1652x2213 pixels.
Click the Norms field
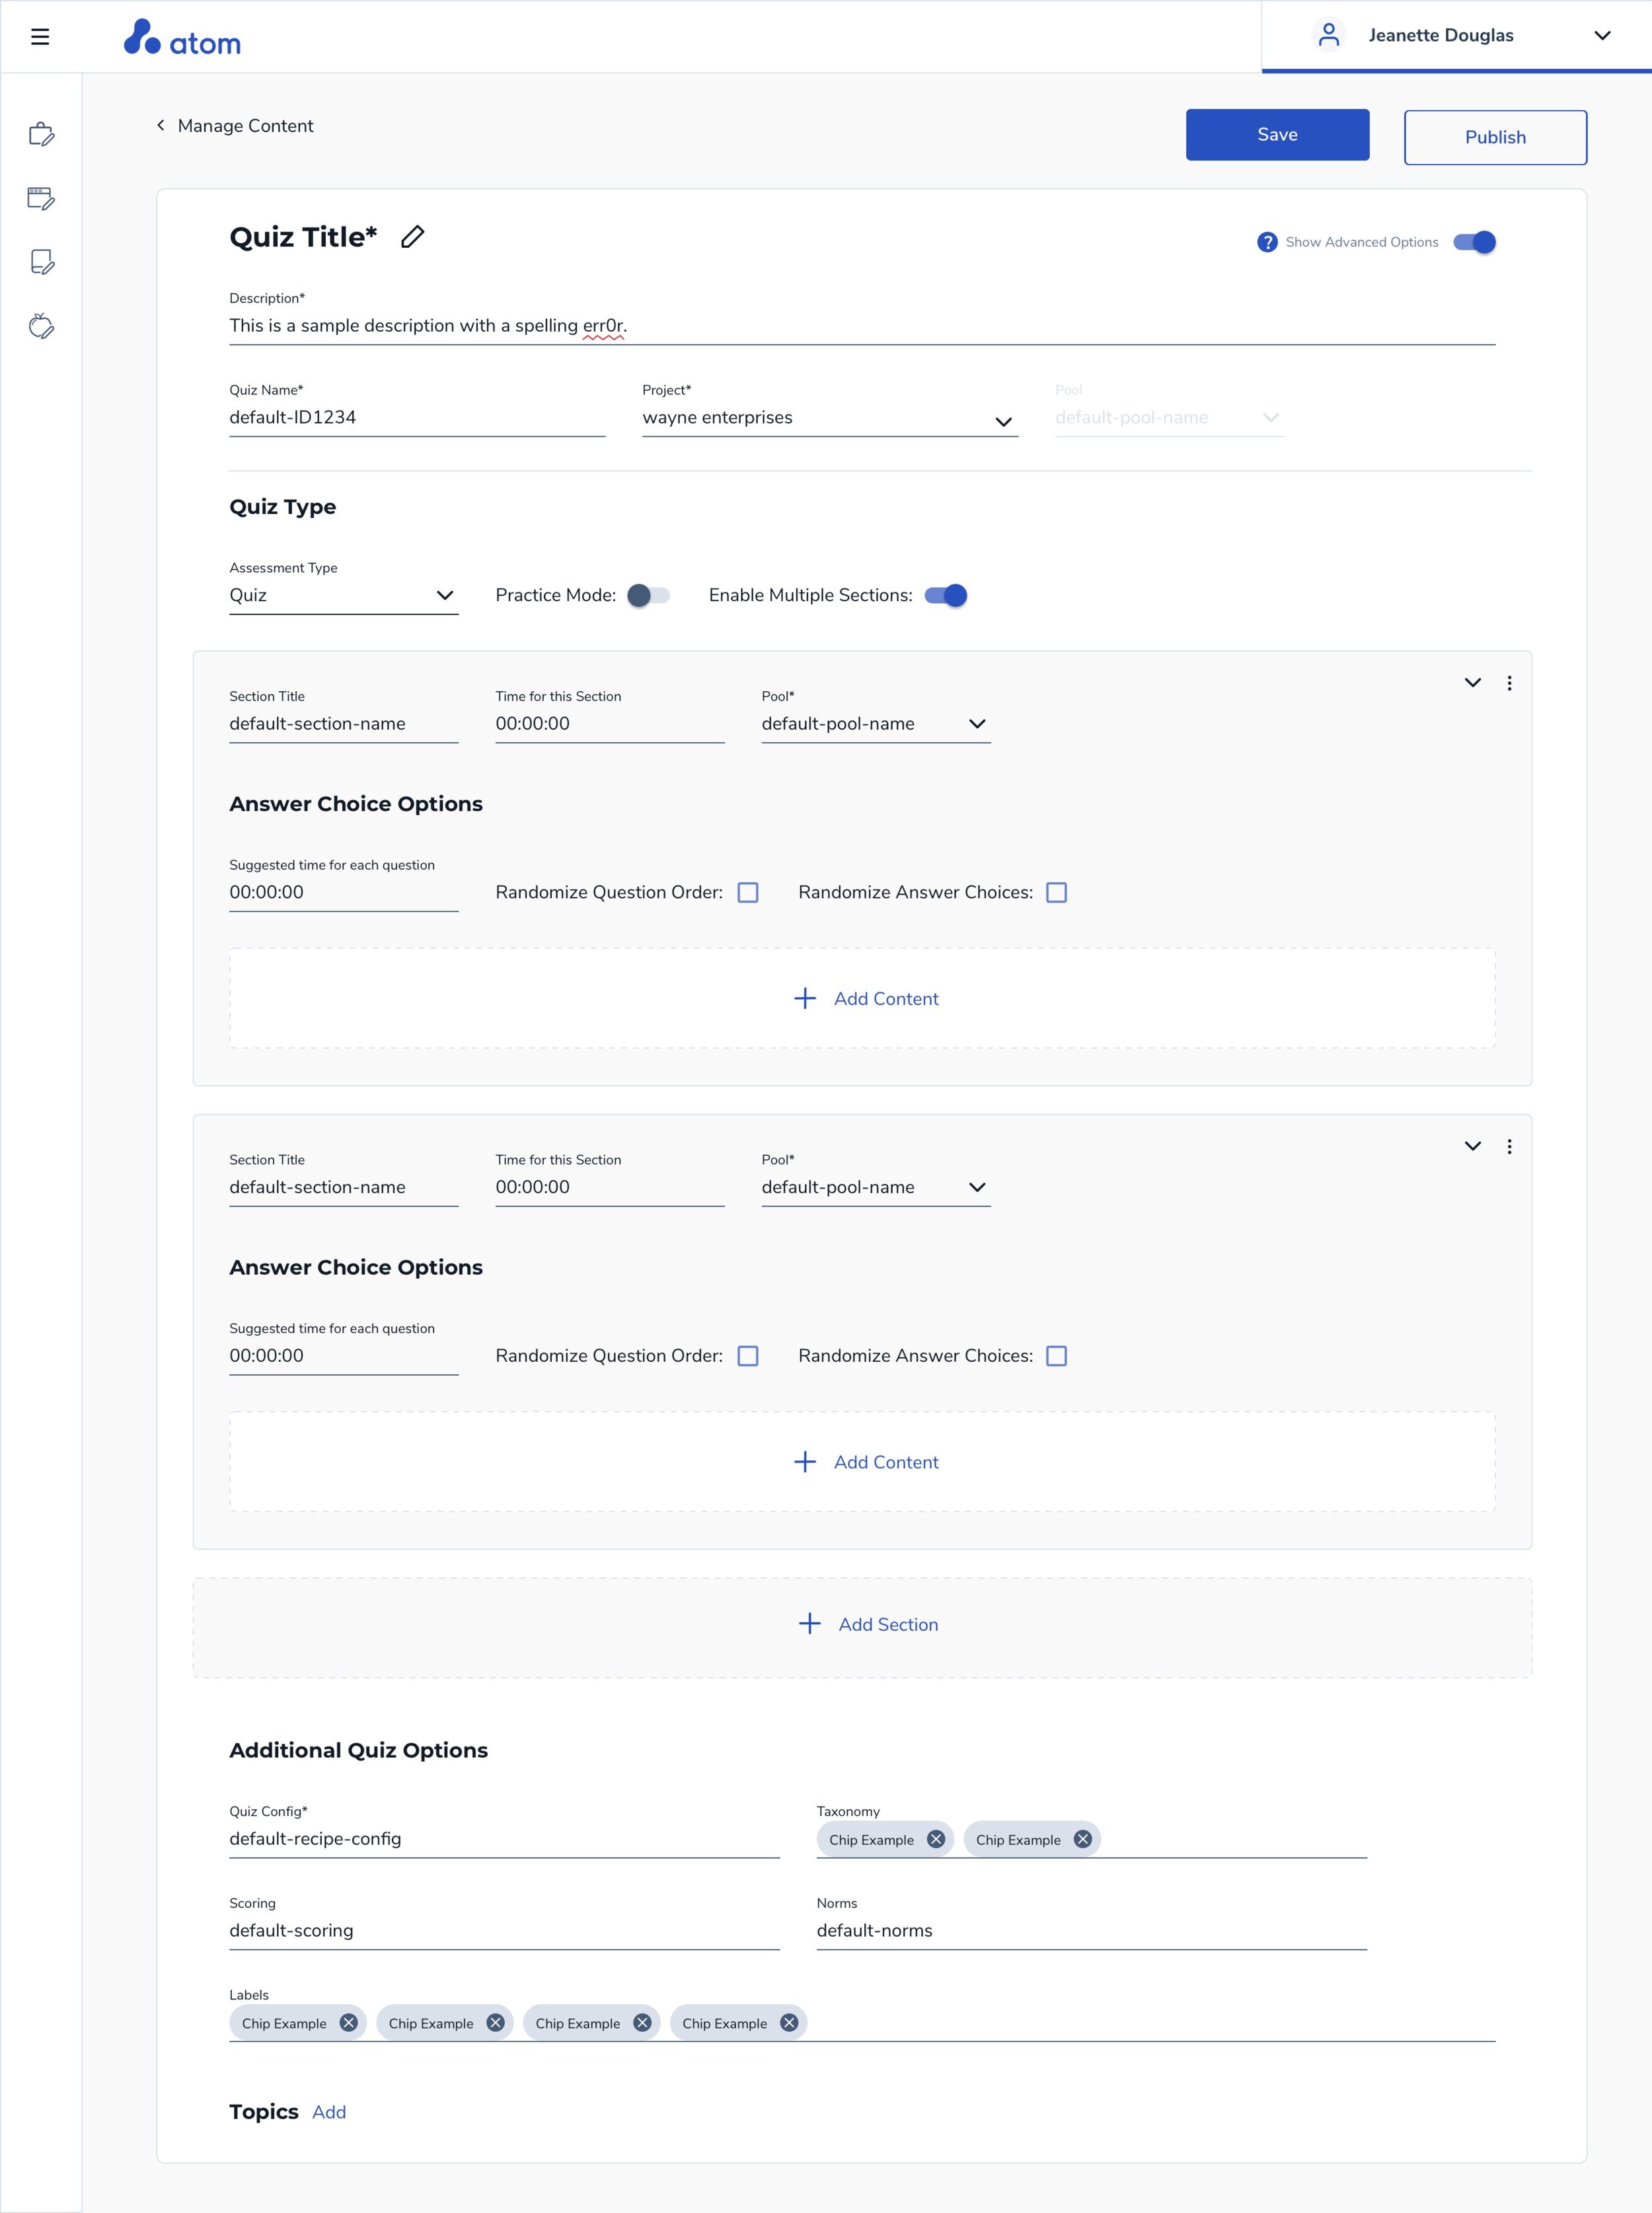pyautogui.click(x=1092, y=1931)
